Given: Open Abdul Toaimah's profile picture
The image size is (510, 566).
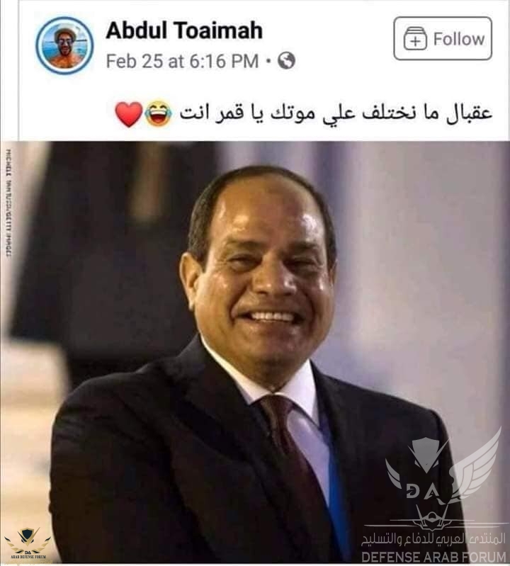Looking at the screenshot, I should click(64, 46).
